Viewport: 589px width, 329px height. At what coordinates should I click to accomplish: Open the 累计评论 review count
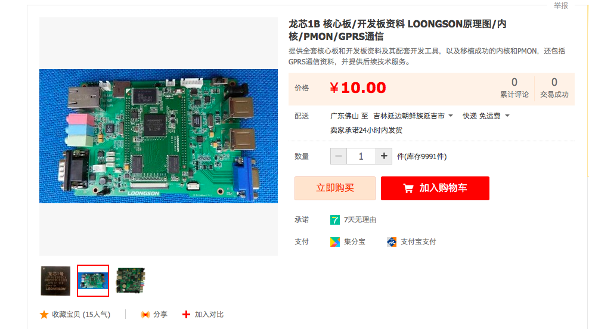click(514, 88)
